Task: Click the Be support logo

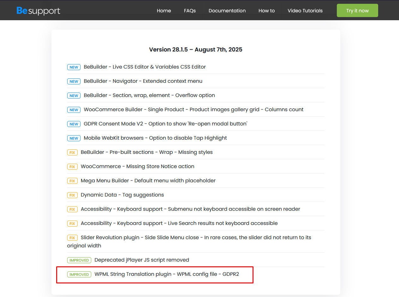Action: click(x=38, y=11)
